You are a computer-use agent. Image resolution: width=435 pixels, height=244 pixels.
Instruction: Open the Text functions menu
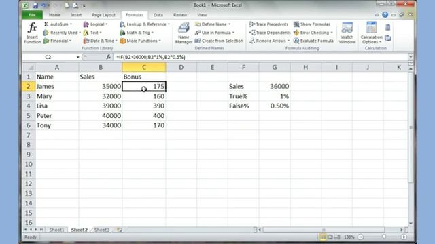92,33
